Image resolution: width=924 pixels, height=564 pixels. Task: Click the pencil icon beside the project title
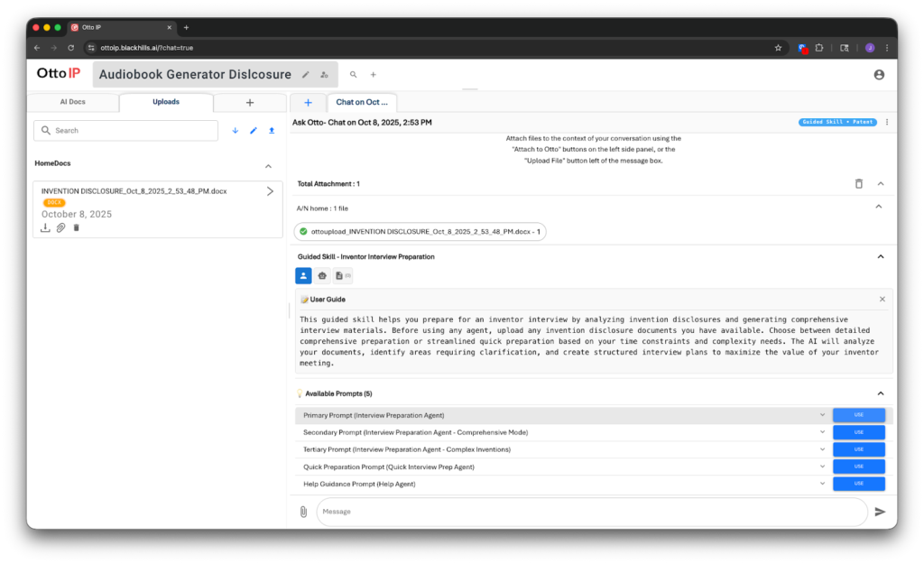click(306, 75)
